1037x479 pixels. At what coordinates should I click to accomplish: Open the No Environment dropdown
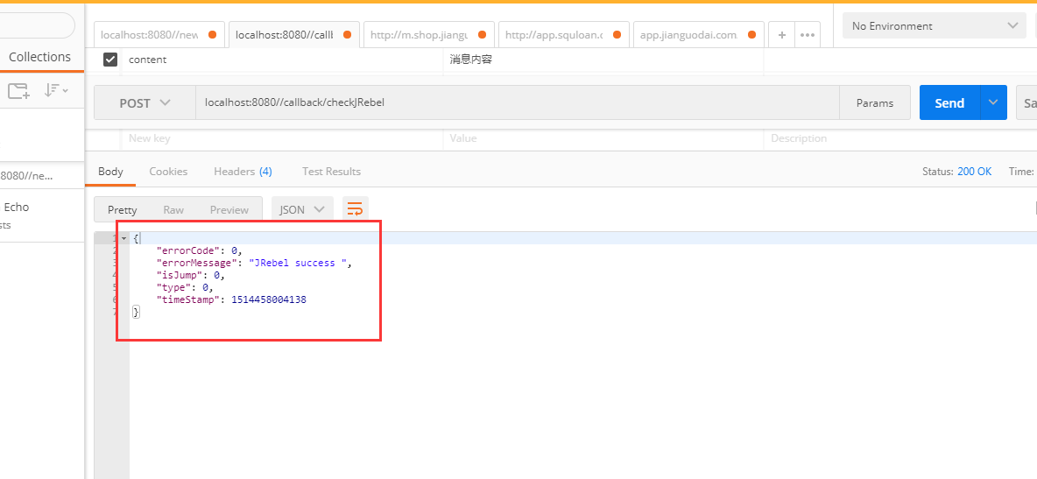[933, 25]
